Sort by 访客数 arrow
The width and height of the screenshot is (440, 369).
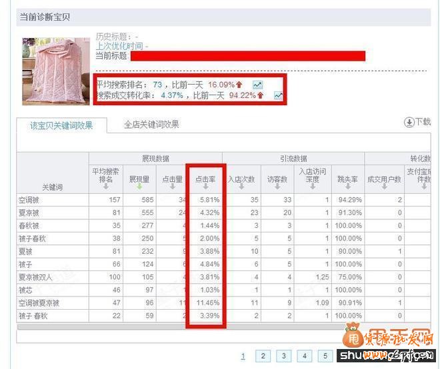tap(277, 186)
